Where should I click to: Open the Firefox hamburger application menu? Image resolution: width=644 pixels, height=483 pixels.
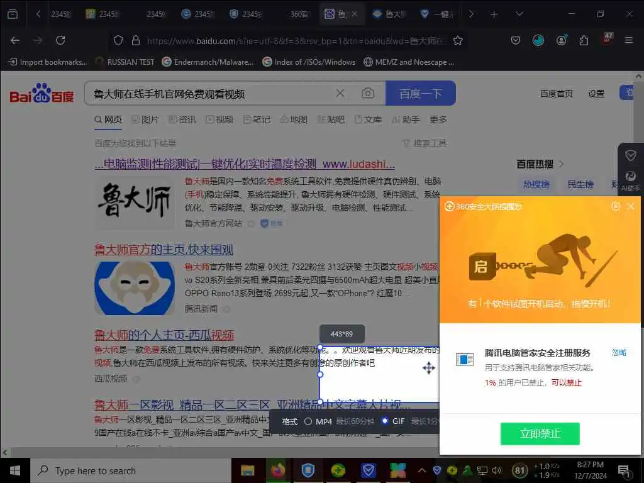click(629, 40)
